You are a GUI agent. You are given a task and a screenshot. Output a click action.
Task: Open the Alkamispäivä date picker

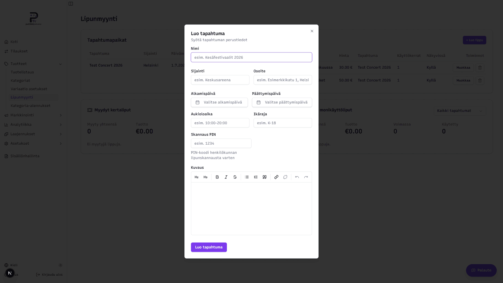pyautogui.click(x=219, y=102)
